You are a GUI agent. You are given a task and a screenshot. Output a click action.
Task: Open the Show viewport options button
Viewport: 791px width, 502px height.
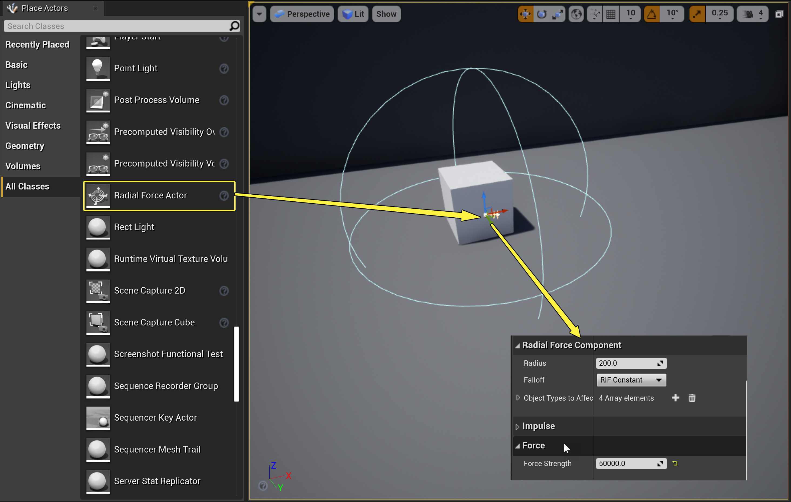pos(386,14)
